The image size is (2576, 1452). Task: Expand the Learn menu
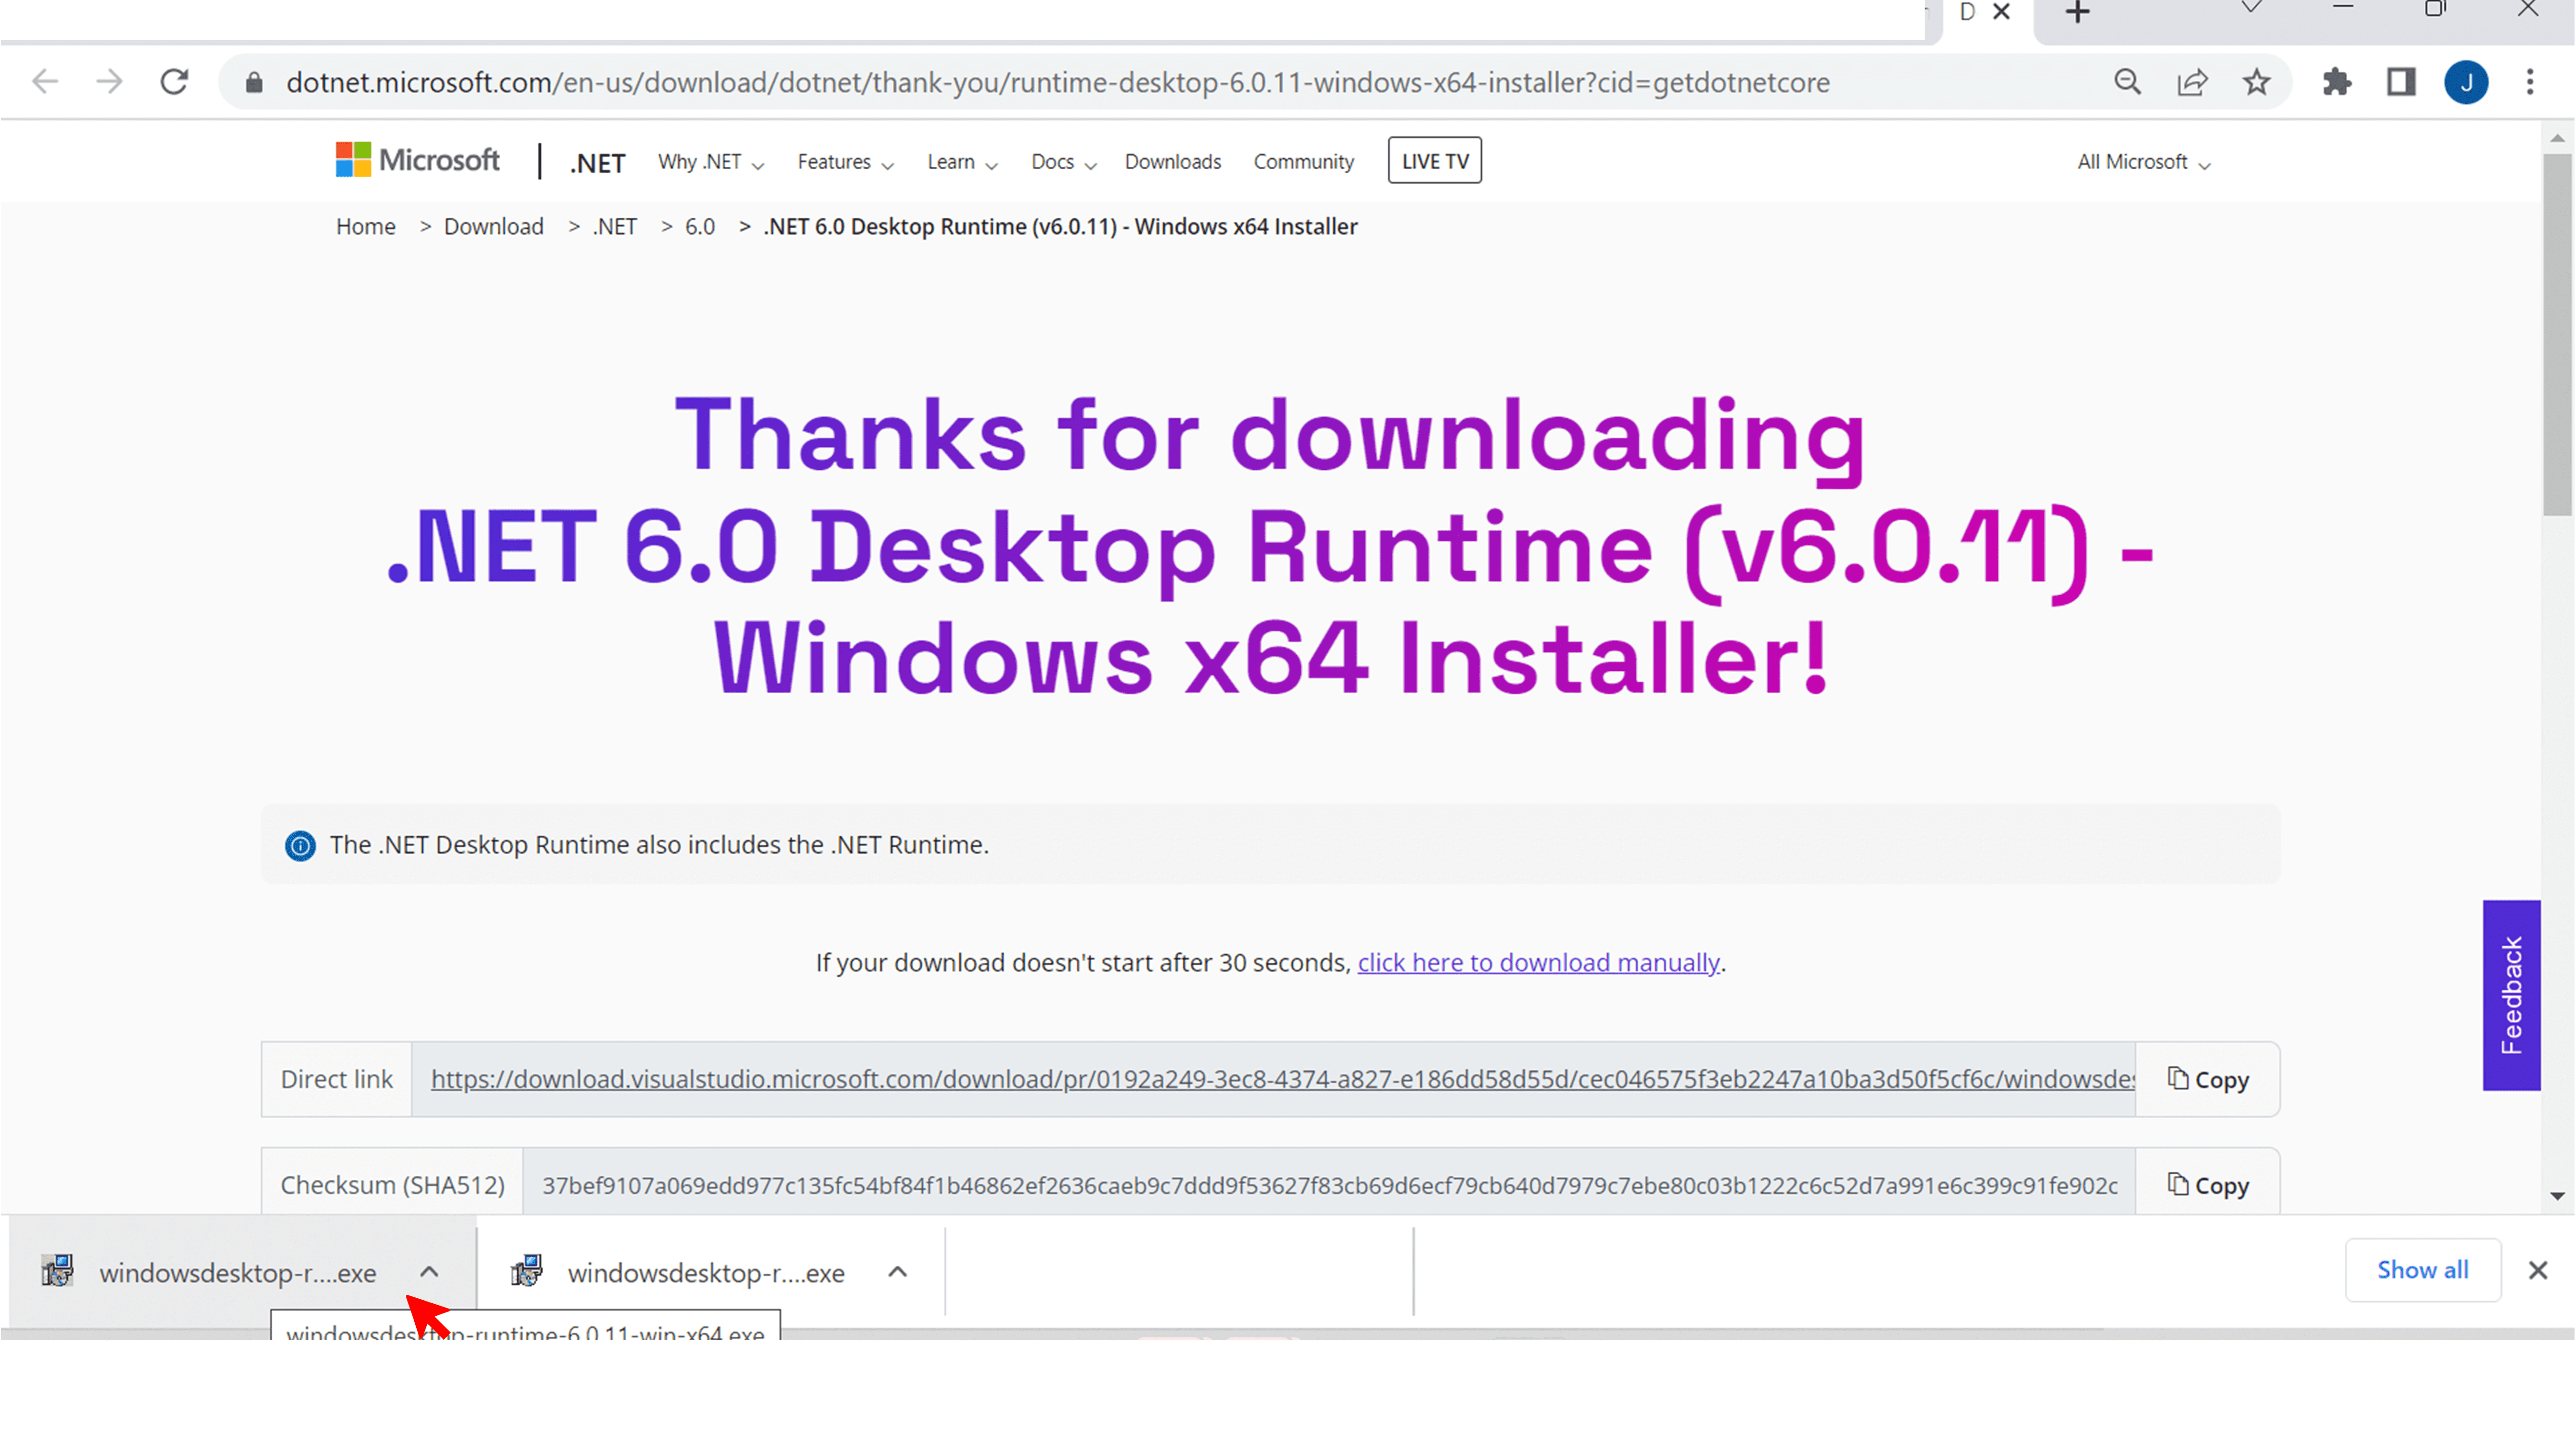tap(962, 162)
